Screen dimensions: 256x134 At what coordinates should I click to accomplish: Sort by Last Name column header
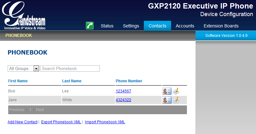(x=72, y=81)
